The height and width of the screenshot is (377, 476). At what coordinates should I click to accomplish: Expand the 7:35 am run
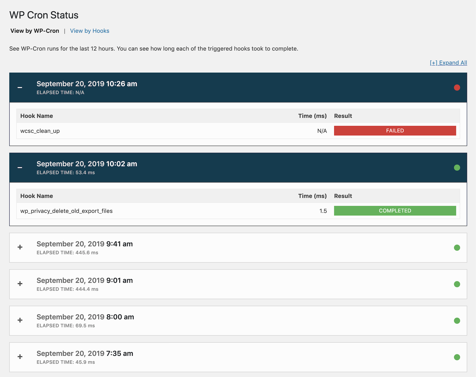coord(20,357)
